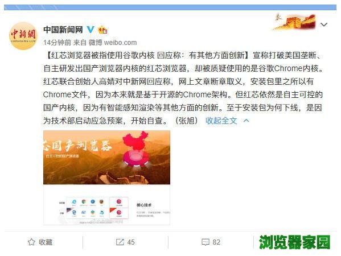Open the 中国新闻网 account name link
The image size is (341, 256).
(63, 30)
